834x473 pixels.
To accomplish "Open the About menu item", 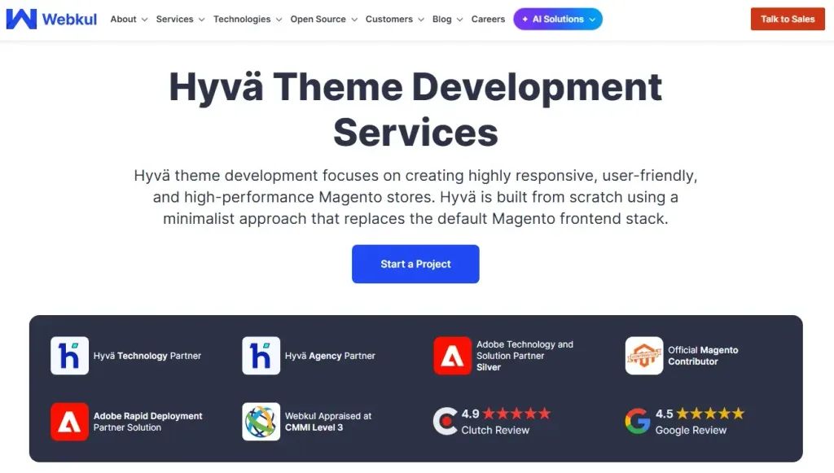I will 124,20.
